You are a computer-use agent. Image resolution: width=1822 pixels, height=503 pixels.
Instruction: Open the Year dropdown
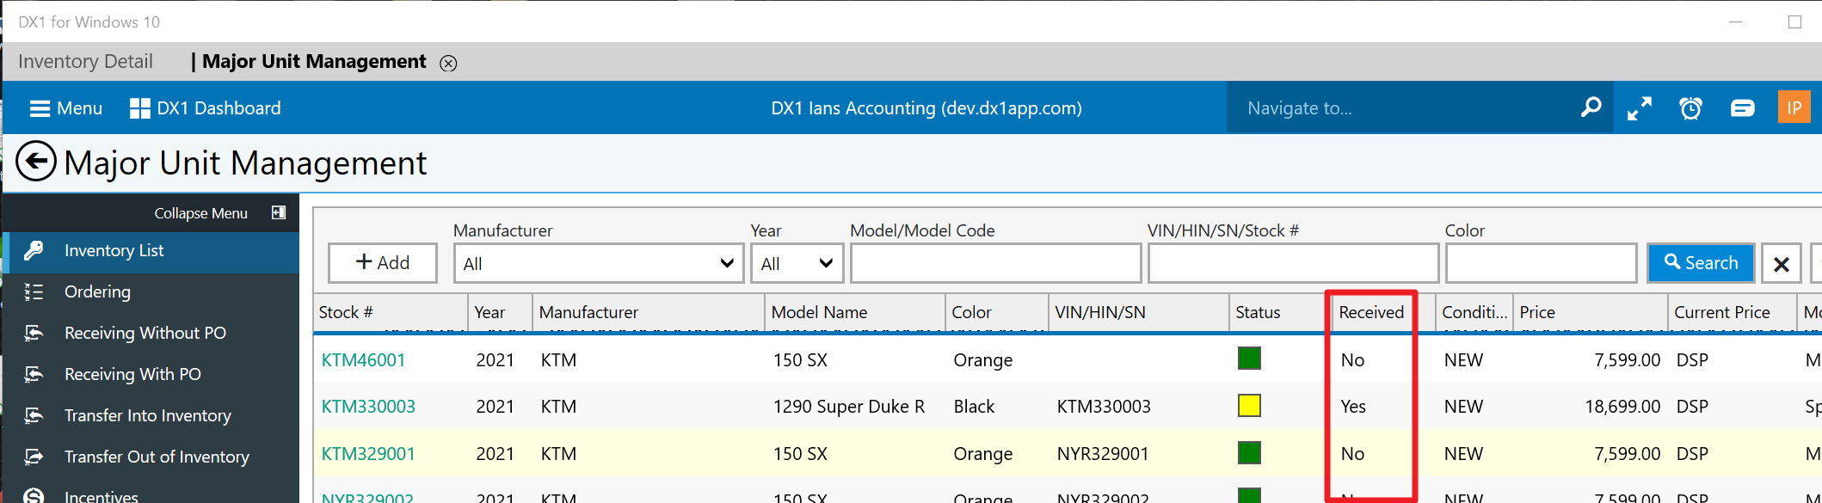coord(797,263)
